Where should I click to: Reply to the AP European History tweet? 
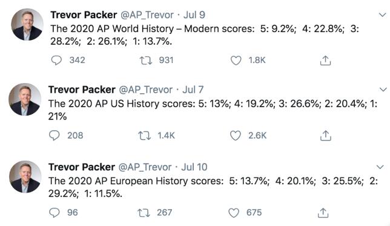coord(55,213)
